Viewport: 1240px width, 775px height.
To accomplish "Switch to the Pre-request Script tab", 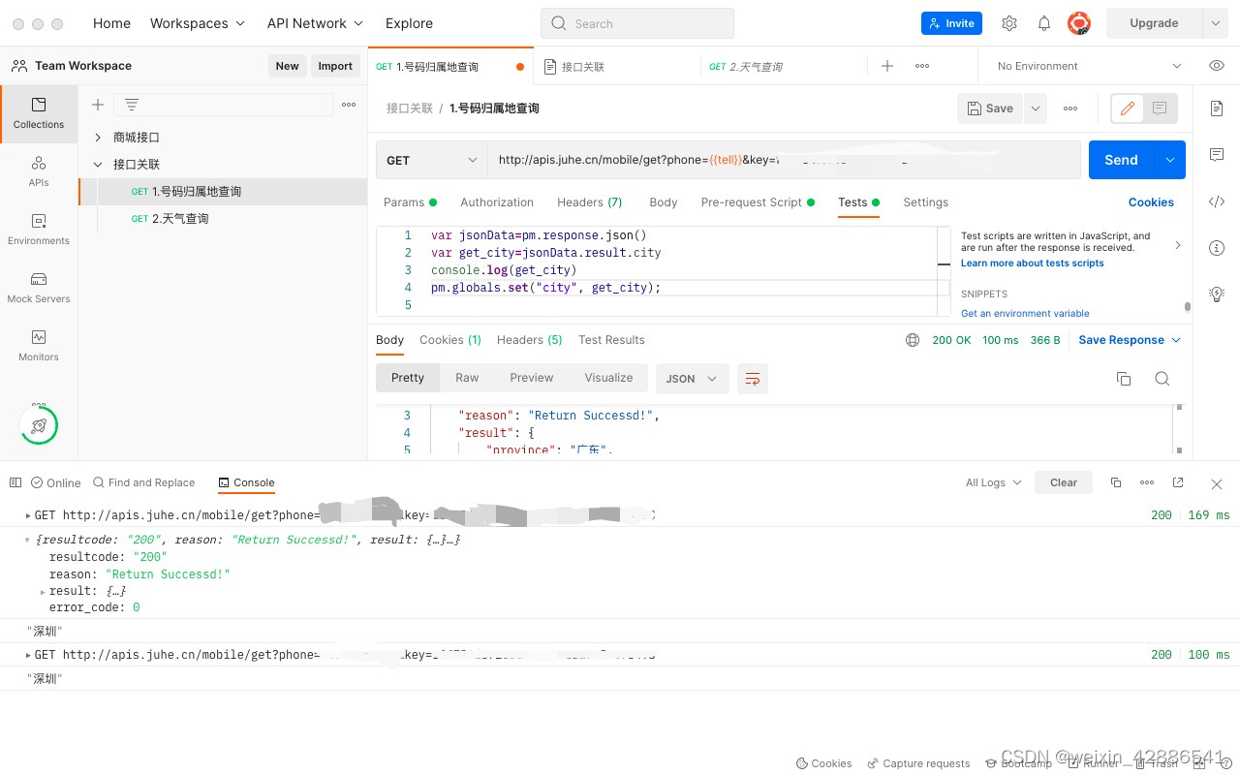I will (758, 202).
